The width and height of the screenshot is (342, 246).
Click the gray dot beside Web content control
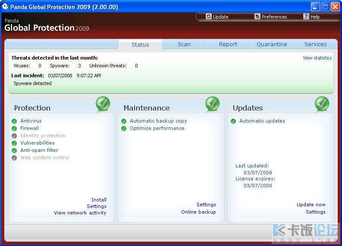click(14, 158)
